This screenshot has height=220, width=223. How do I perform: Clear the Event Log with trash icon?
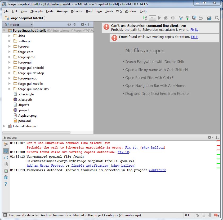point(6,177)
